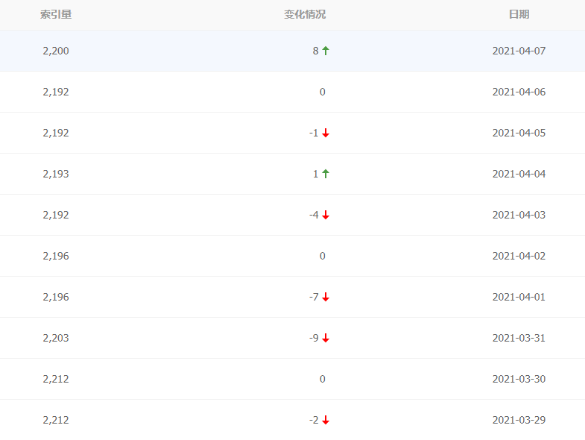Image resolution: width=585 pixels, height=440 pixels.
Task: Click the red down arrow for 2021-04-05
Action: [326, 133]
